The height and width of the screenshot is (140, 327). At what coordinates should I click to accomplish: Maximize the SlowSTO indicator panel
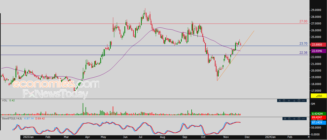click(289, 119)
